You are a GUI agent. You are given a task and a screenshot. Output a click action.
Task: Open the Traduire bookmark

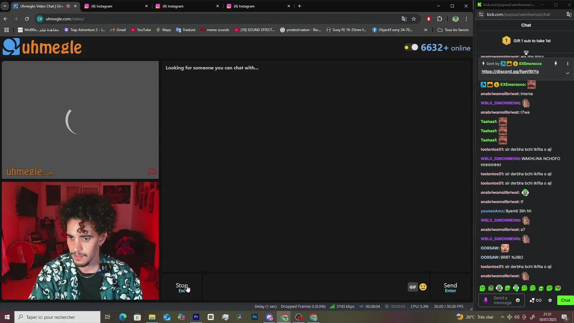click(186, 30)
